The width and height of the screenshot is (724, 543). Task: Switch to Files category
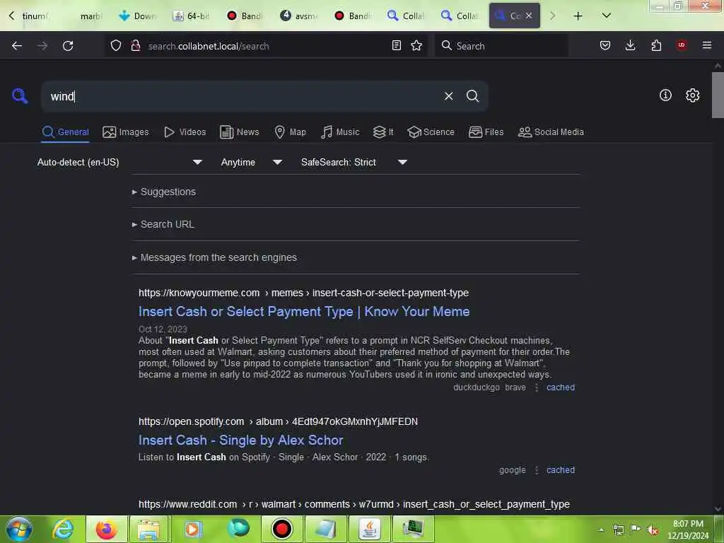pyautogui.click(x=486, y=132)
